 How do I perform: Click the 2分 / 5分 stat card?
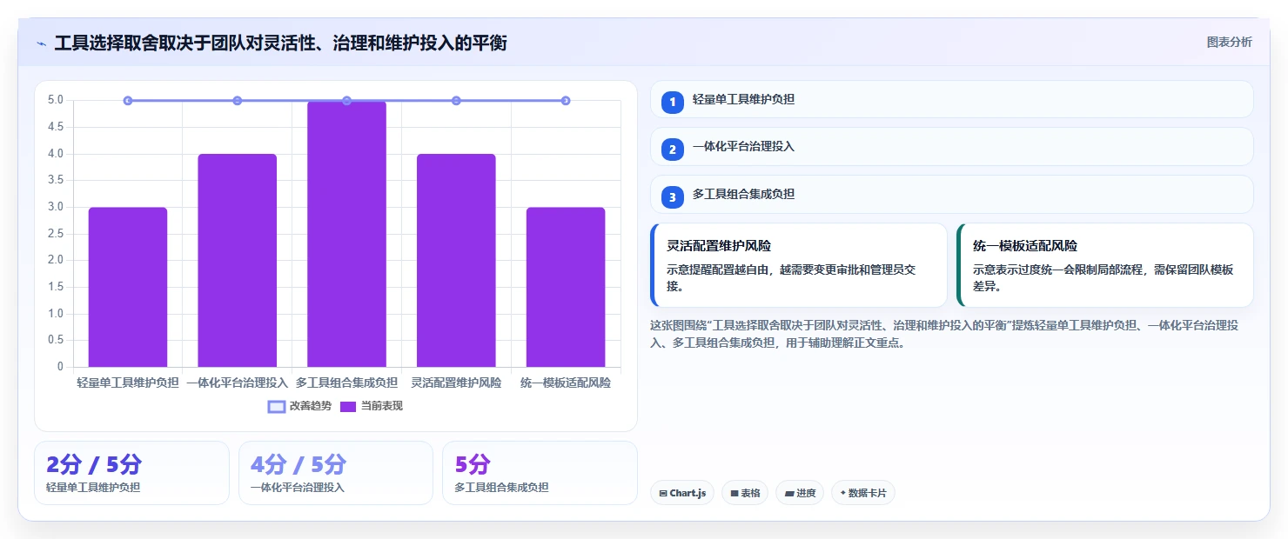[131, 473]
